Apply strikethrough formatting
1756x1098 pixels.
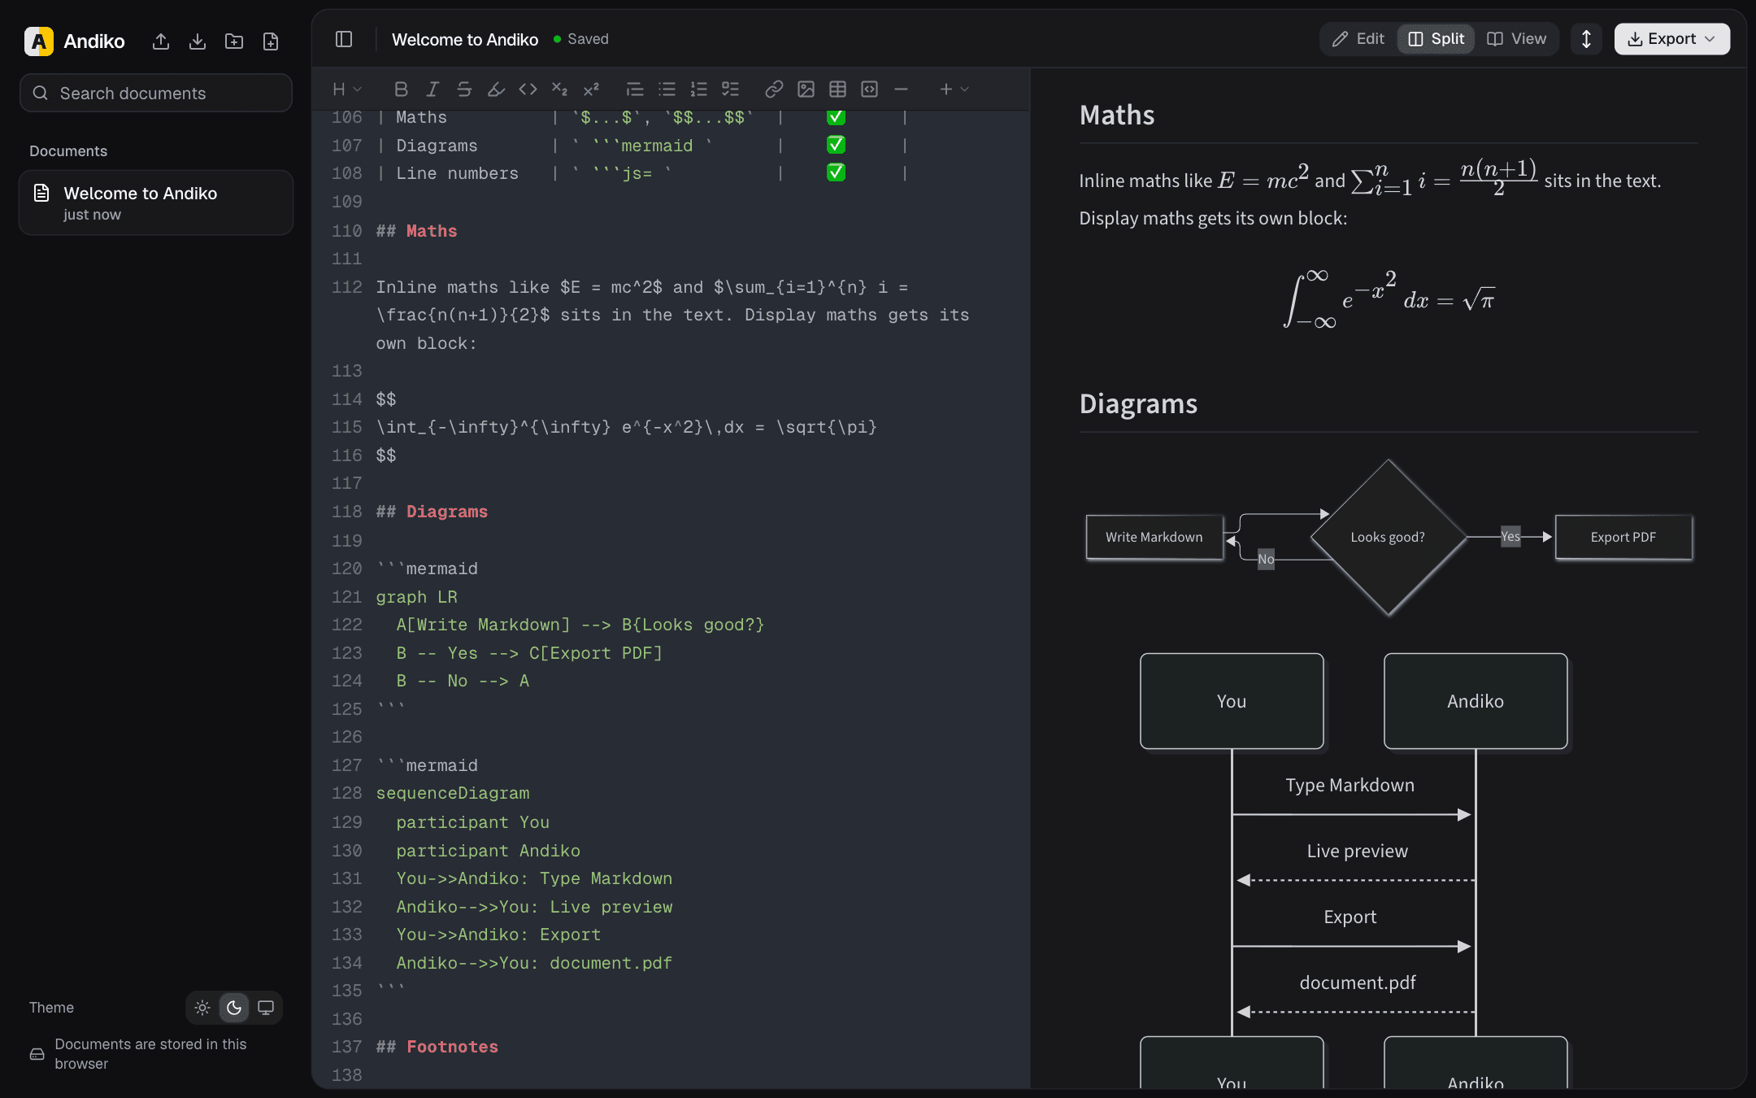[x=464, y=89]
